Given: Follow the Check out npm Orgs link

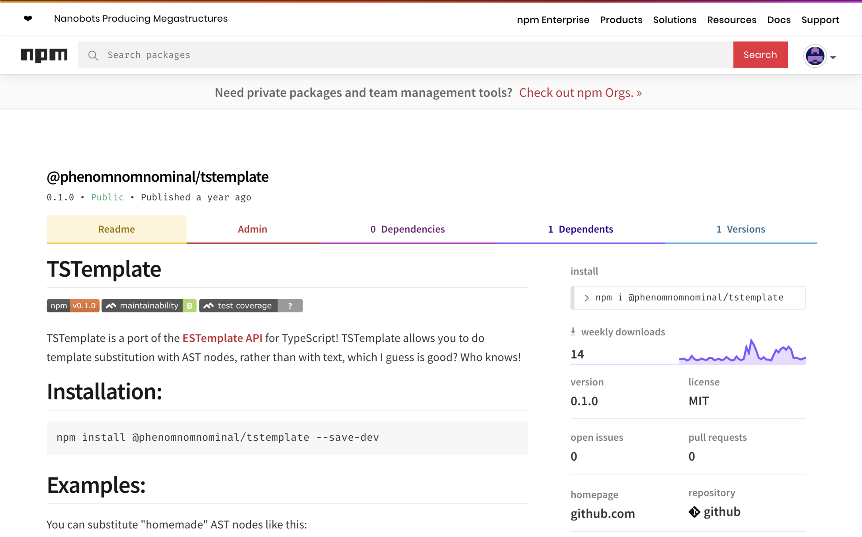Looking at the screenshot, I should tap(580, 93).
